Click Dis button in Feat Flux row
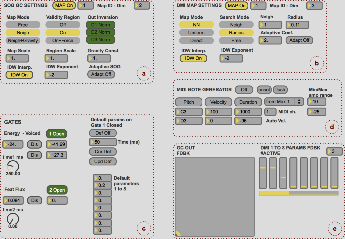This screenshot has width=345, height=239. [35, 200]
